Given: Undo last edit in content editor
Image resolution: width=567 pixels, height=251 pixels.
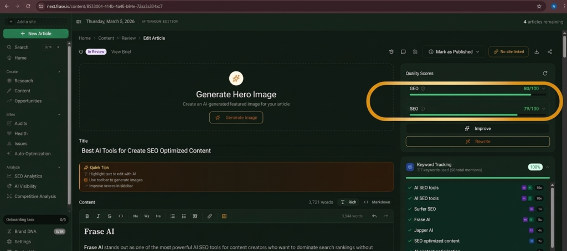Looking at the screenshot, I should [x=374, y=216].
